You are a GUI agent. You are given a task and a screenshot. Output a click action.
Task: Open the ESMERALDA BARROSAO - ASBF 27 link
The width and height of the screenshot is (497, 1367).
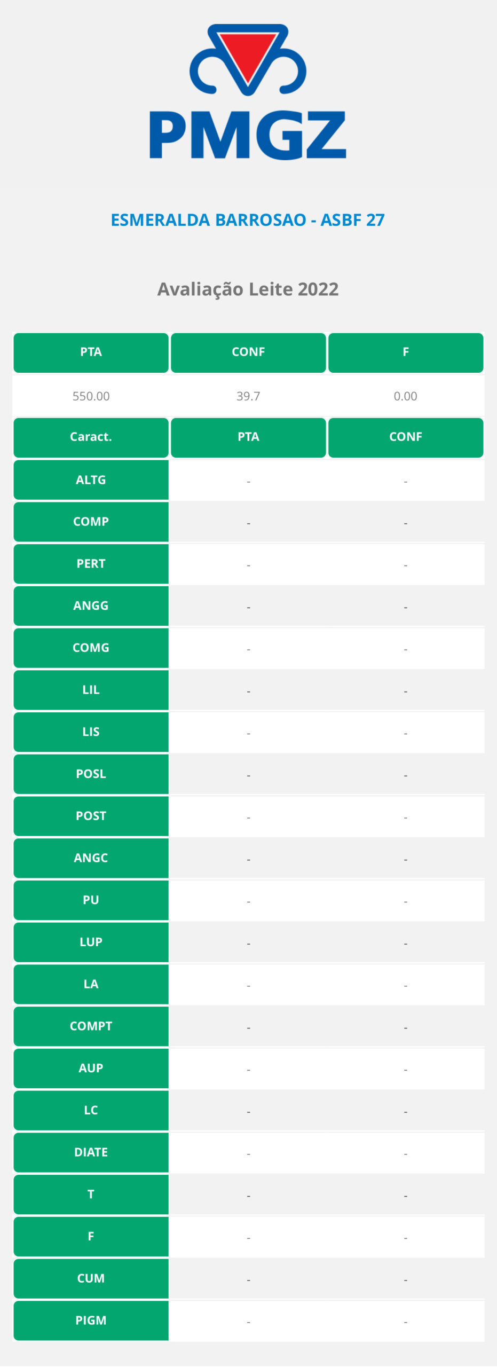[x=248, y=220]
